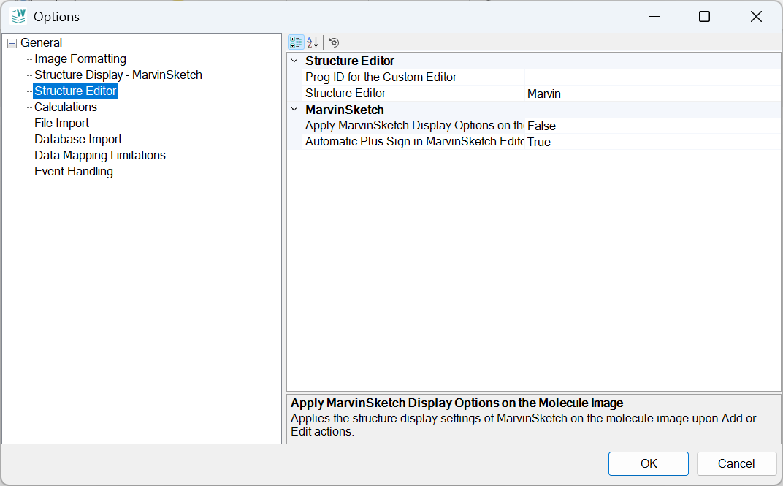Collapse the Structure Editor property category
This screenshot has height=486, width=783.
(x=294, y=61)
